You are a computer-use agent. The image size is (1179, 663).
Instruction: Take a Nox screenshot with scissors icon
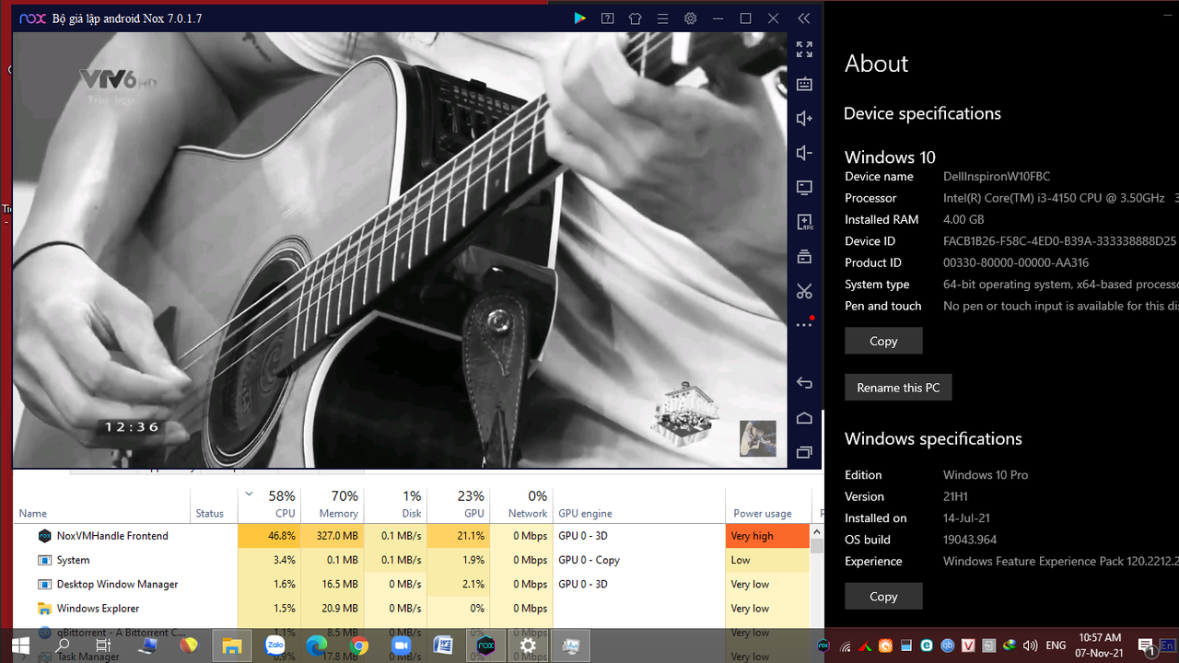(804, 291)
